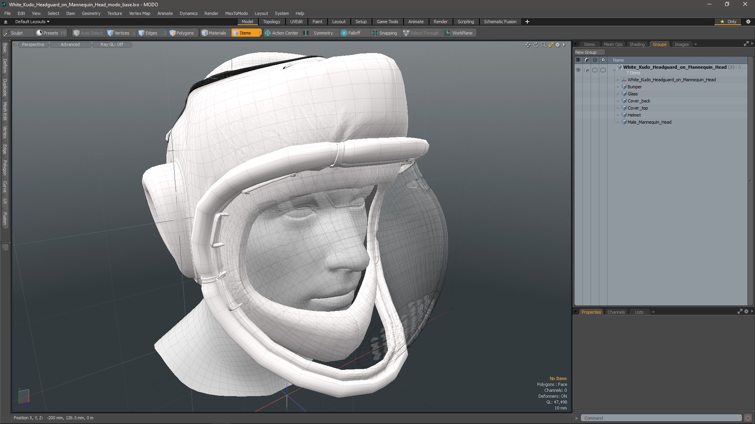Expand the Properties panel side arrow

click(x=752, y=311)
